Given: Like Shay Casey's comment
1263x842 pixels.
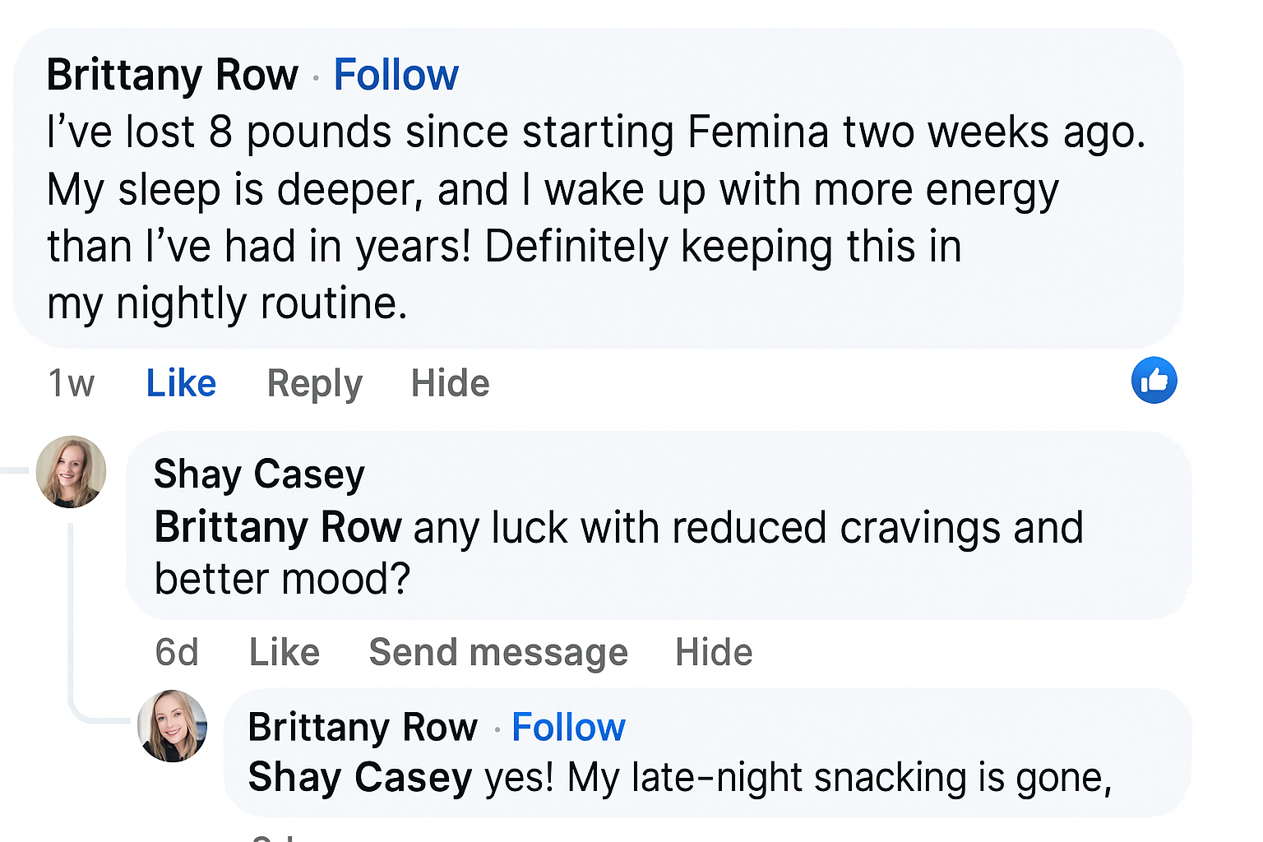Looking at the screenshot, I should pos(284,653).
